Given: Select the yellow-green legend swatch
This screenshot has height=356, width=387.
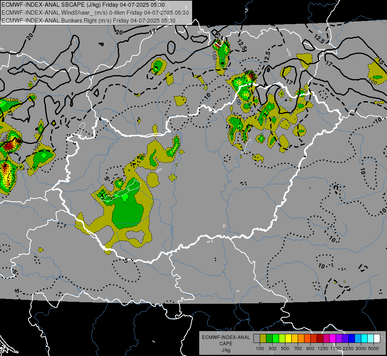Looking at the screenshot, I should tap(282, 339).
